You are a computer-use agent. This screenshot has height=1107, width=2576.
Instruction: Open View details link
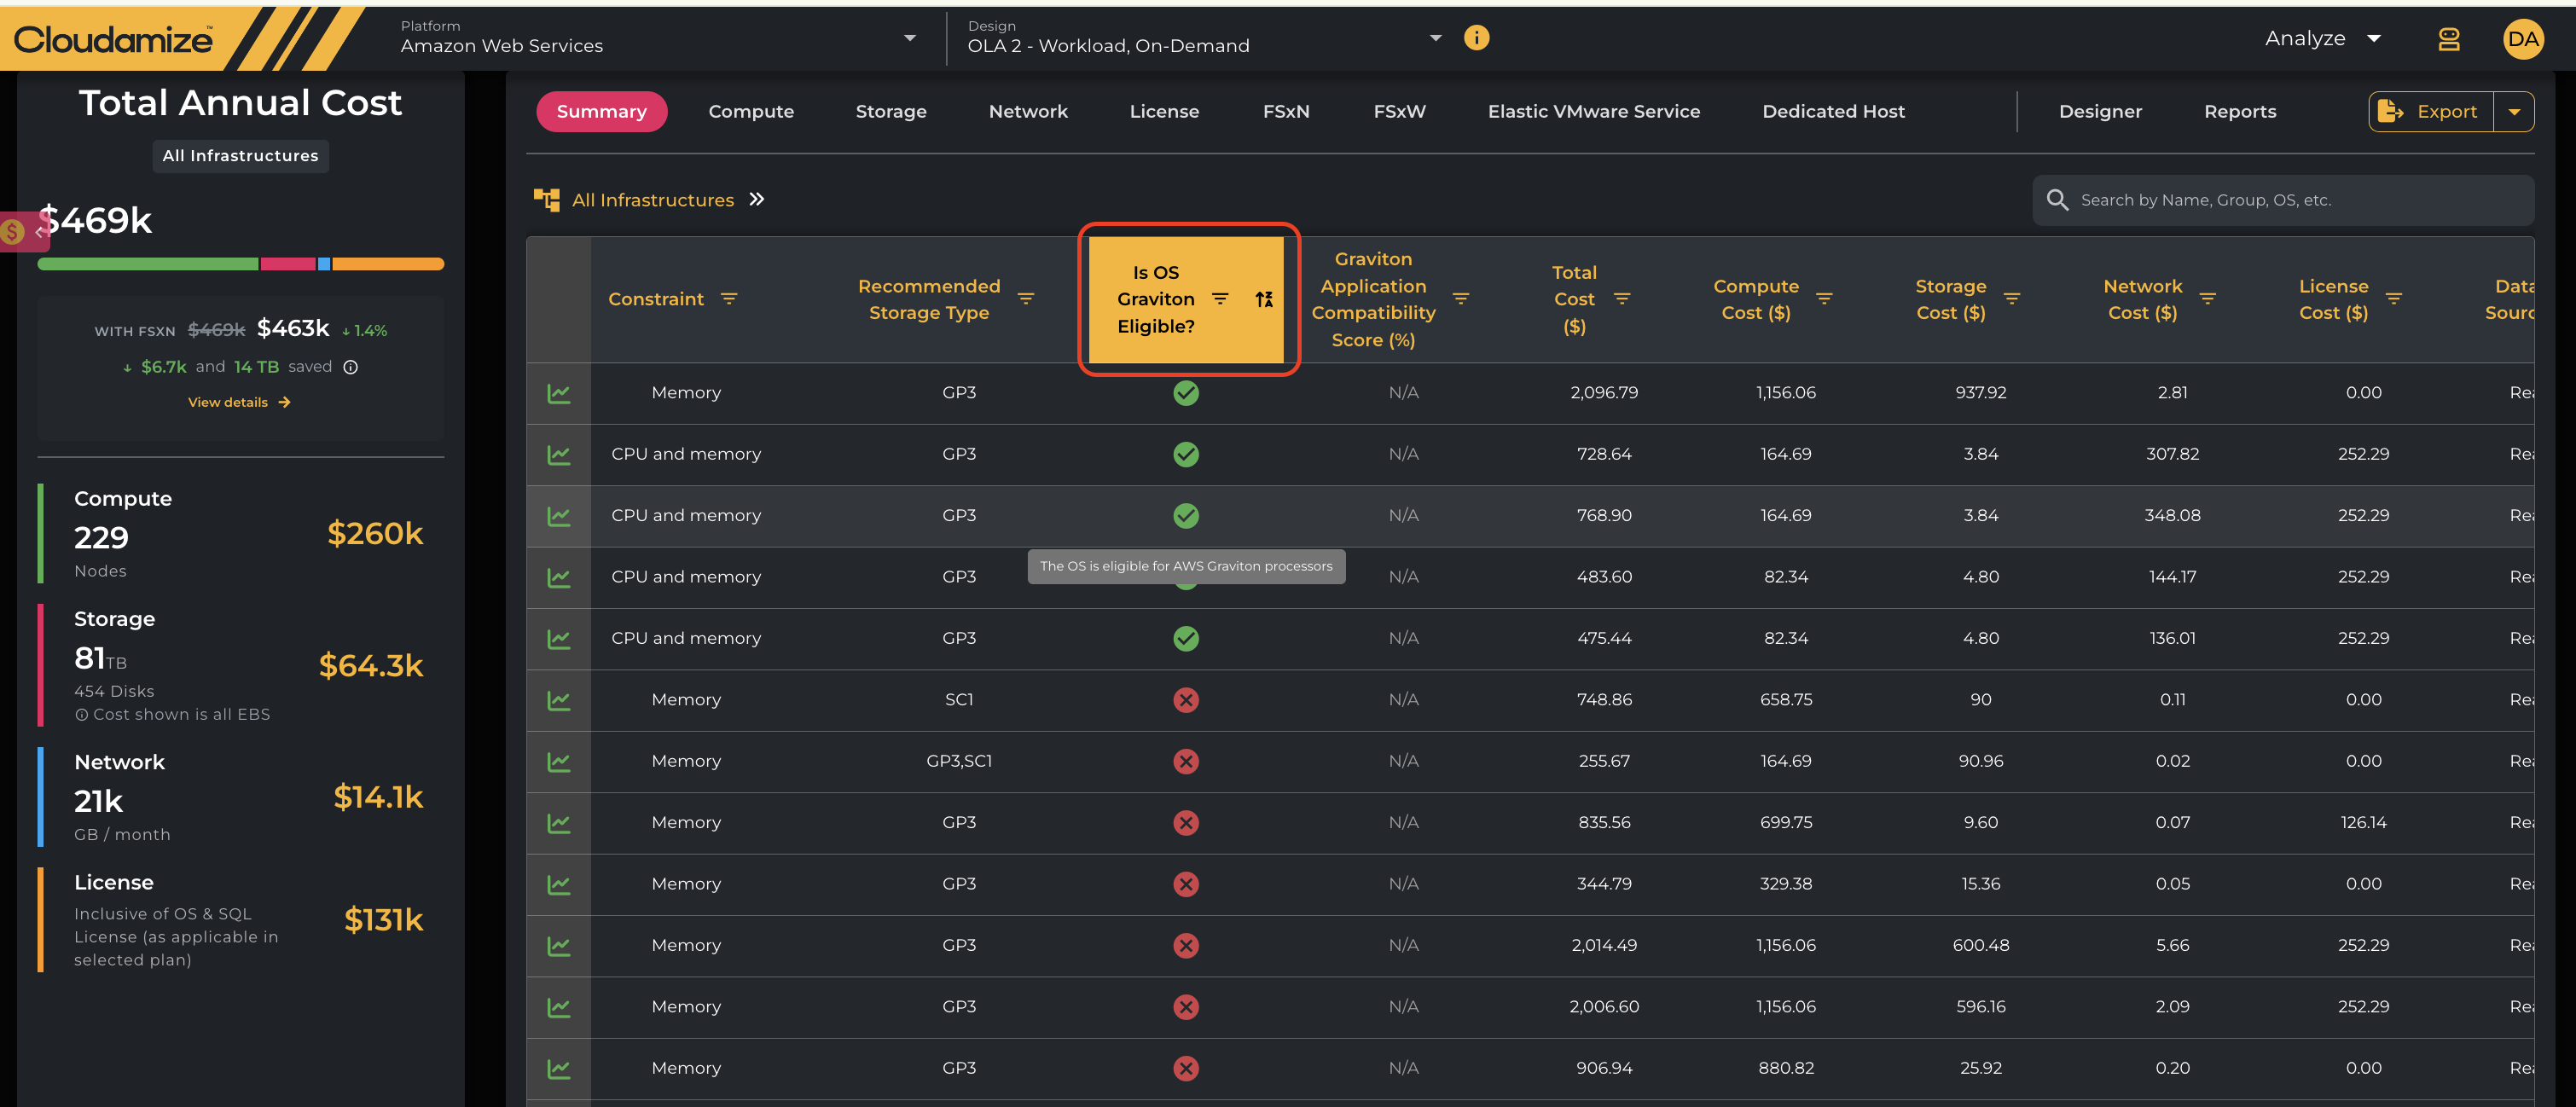239,402
